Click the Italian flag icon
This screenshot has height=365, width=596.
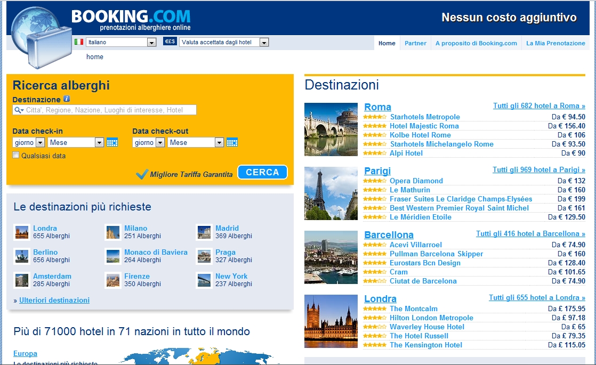click(x=79, y=42)
